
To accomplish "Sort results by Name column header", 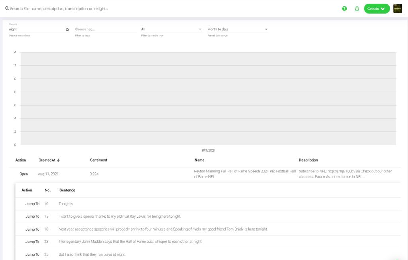I will coord(199,160).
